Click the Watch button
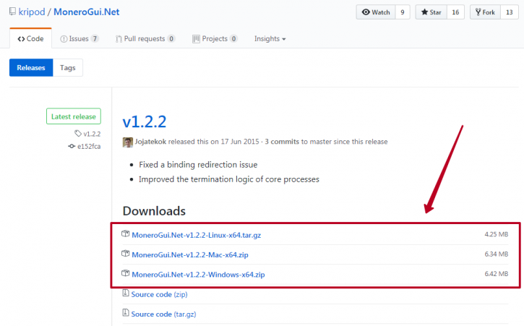Viewport: 524px width, 326px height. 376,12
